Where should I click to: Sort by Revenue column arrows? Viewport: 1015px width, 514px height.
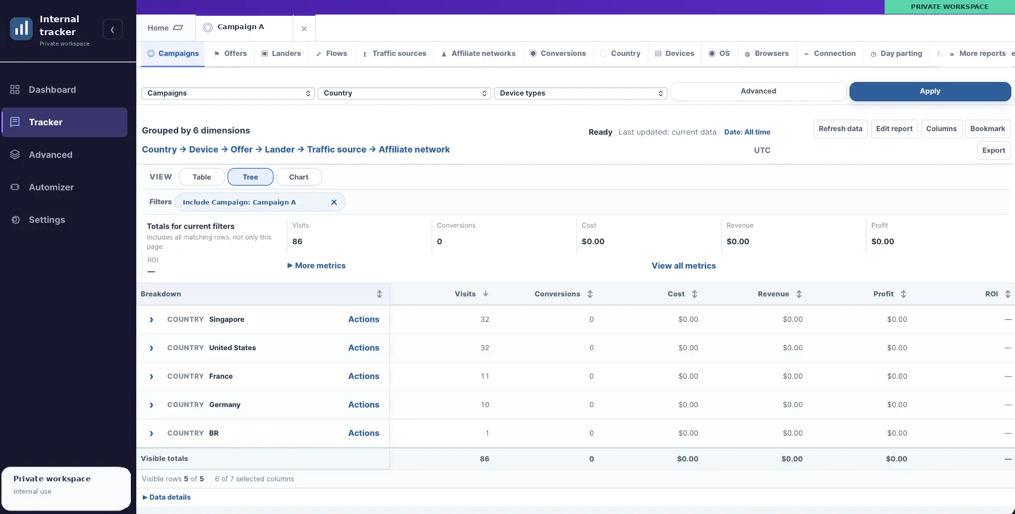coord(799,294)
